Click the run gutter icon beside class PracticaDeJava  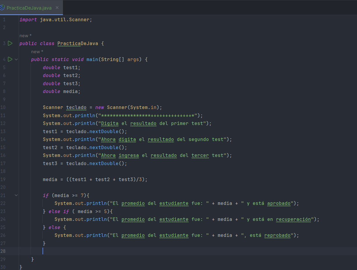tap(10, 43)
